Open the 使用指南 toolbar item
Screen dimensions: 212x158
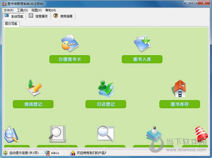pyautogui.click(x=63, y=16)
